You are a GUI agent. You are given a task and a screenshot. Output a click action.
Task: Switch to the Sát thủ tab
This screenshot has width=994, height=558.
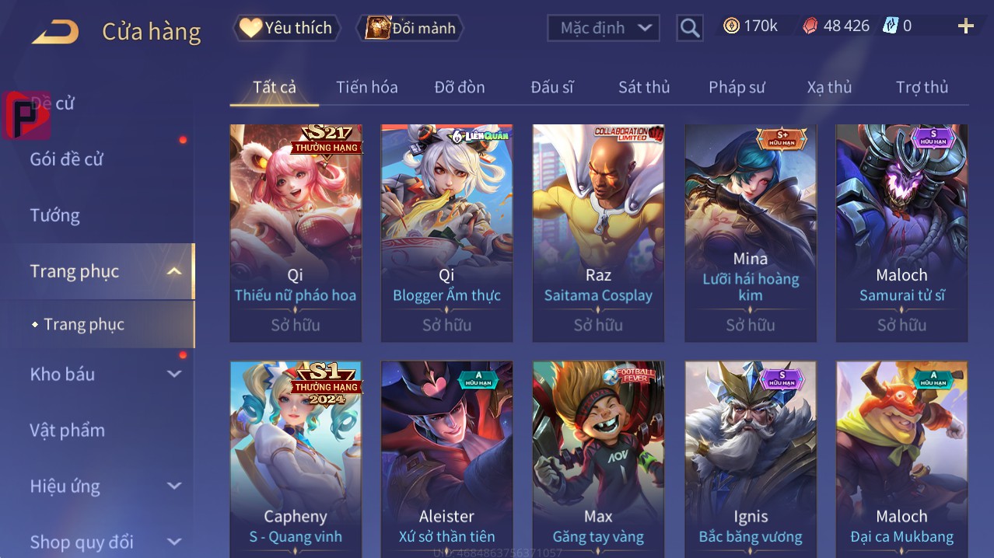[644, 87]
